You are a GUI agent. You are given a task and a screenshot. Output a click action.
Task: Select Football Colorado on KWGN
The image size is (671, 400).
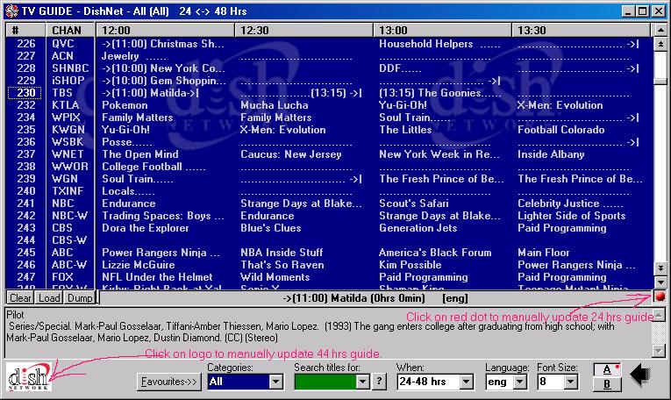coord(561,130)
